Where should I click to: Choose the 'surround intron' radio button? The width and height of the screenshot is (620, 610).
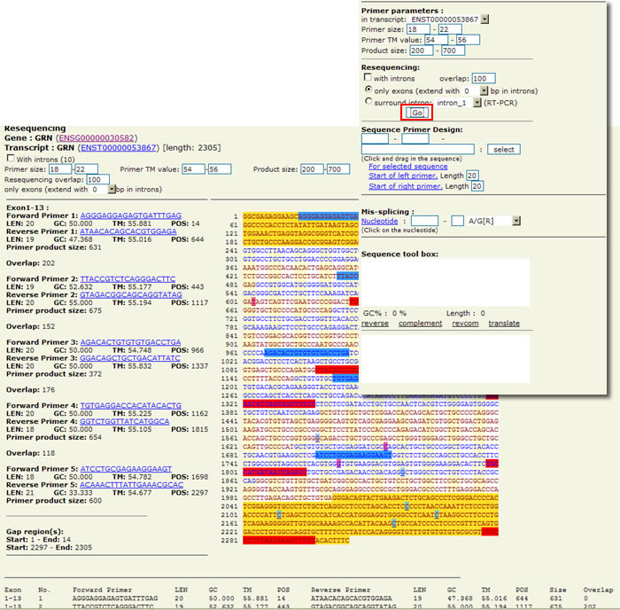pyautogui.click(x=368, y=101)
